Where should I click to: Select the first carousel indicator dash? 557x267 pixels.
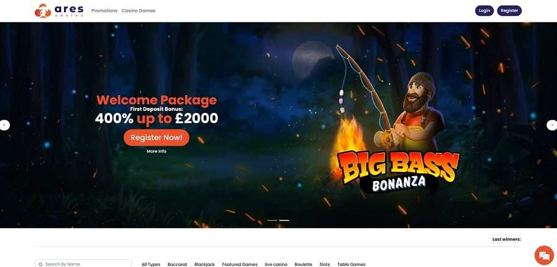click(272, 220)
